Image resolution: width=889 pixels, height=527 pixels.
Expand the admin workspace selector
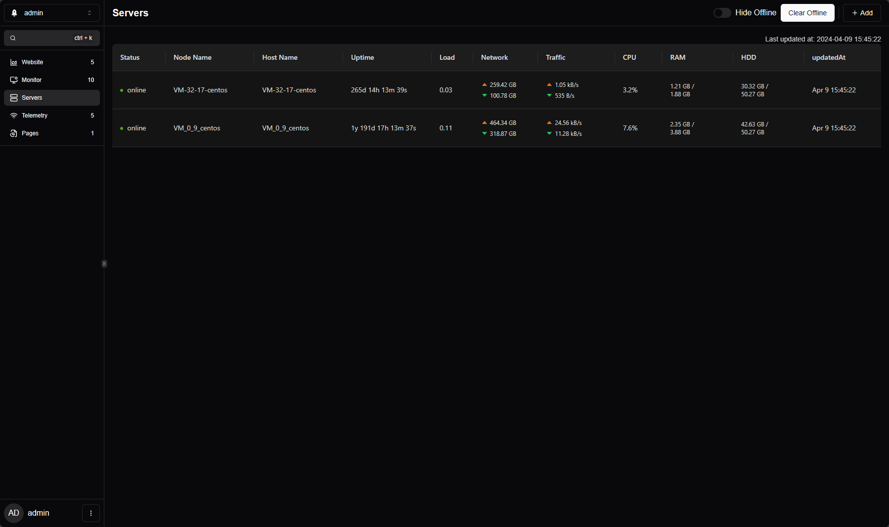pos(52,13)
